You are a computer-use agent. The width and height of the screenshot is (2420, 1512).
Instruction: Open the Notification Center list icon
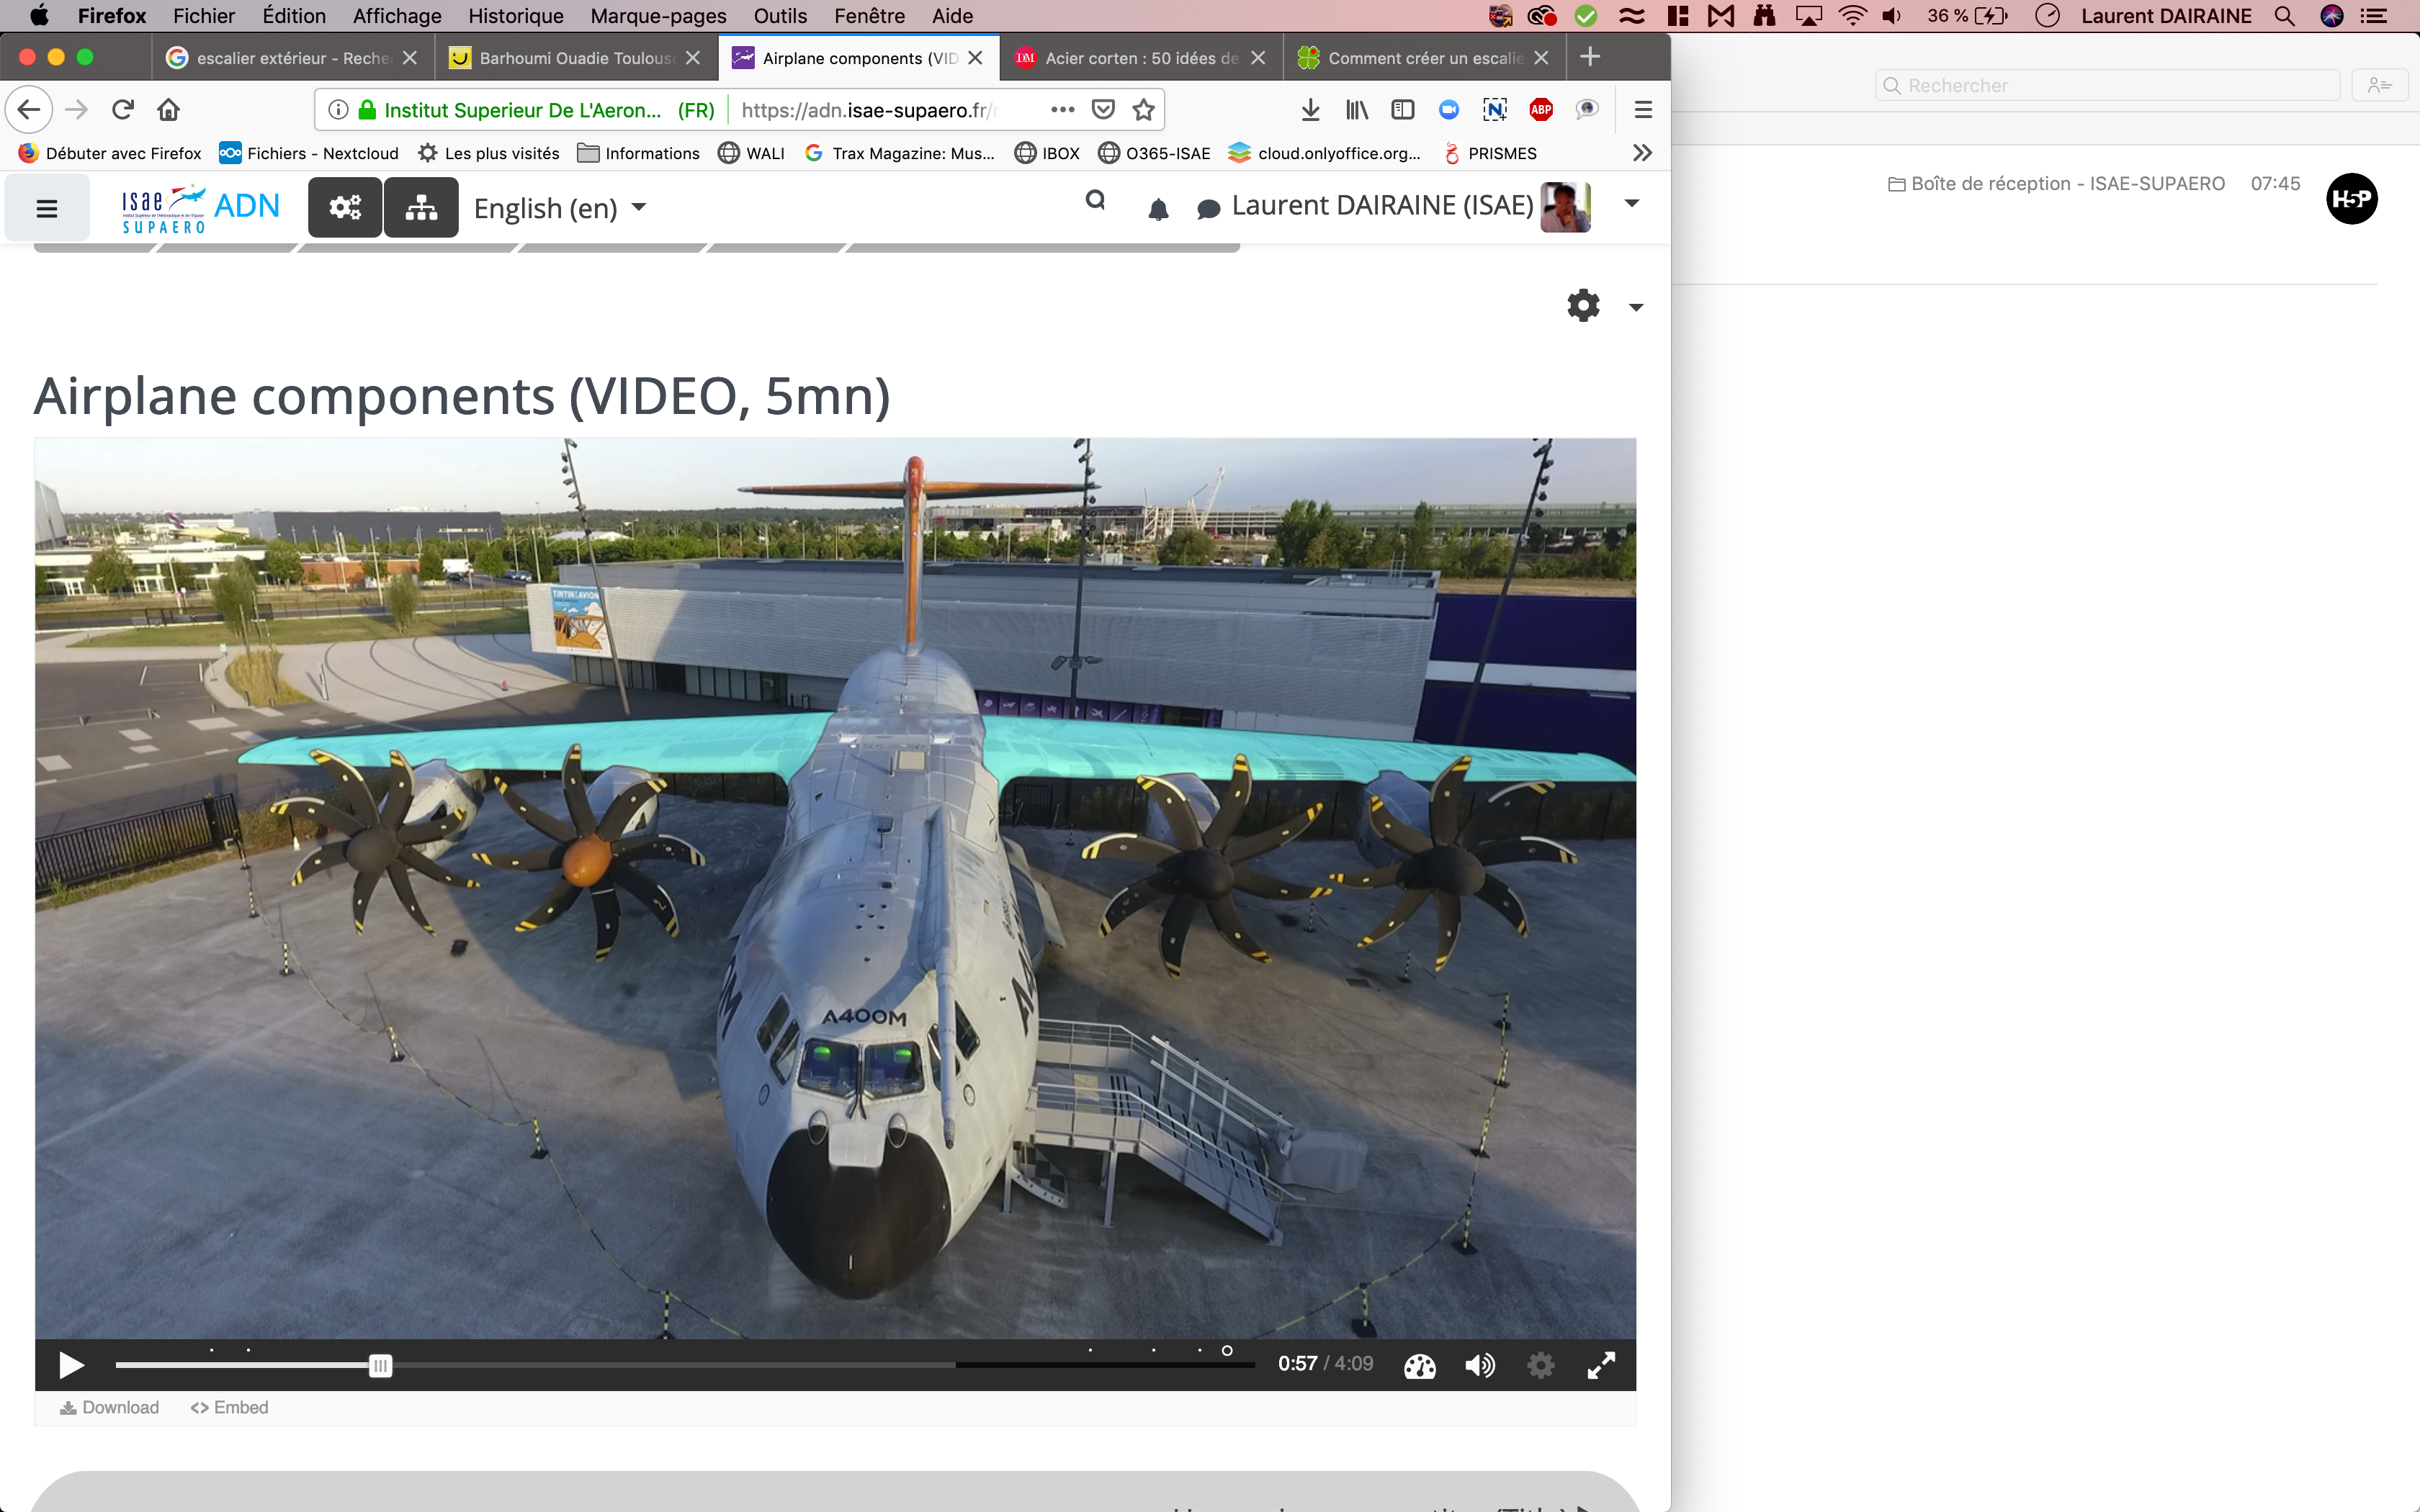coord(2374,16)
